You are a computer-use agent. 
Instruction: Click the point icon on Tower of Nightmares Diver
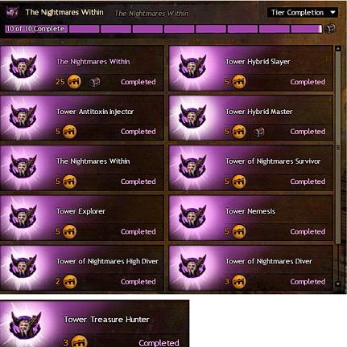239,281
